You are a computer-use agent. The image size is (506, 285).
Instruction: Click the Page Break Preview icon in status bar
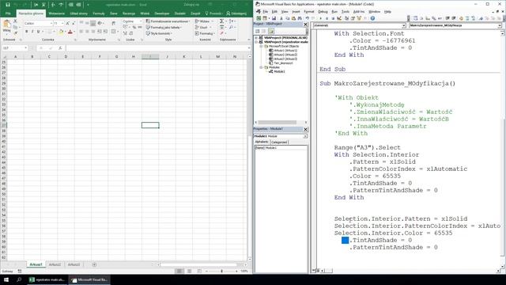pyautogui.click(x=199, y=271)
